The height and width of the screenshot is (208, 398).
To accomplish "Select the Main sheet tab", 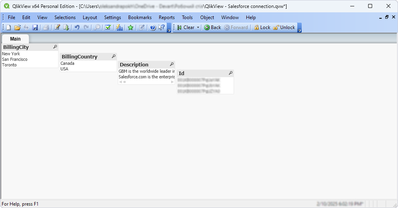I will tap(16, 39).
